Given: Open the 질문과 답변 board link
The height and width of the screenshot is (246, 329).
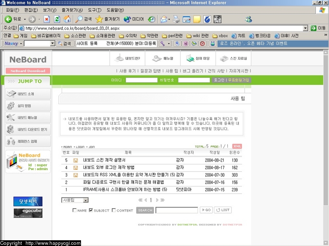Looking at the screenshot, I should click(x=151, y=71).
